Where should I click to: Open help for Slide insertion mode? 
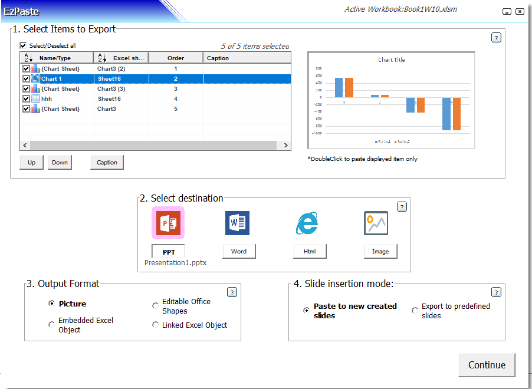[x=496, y=291]
